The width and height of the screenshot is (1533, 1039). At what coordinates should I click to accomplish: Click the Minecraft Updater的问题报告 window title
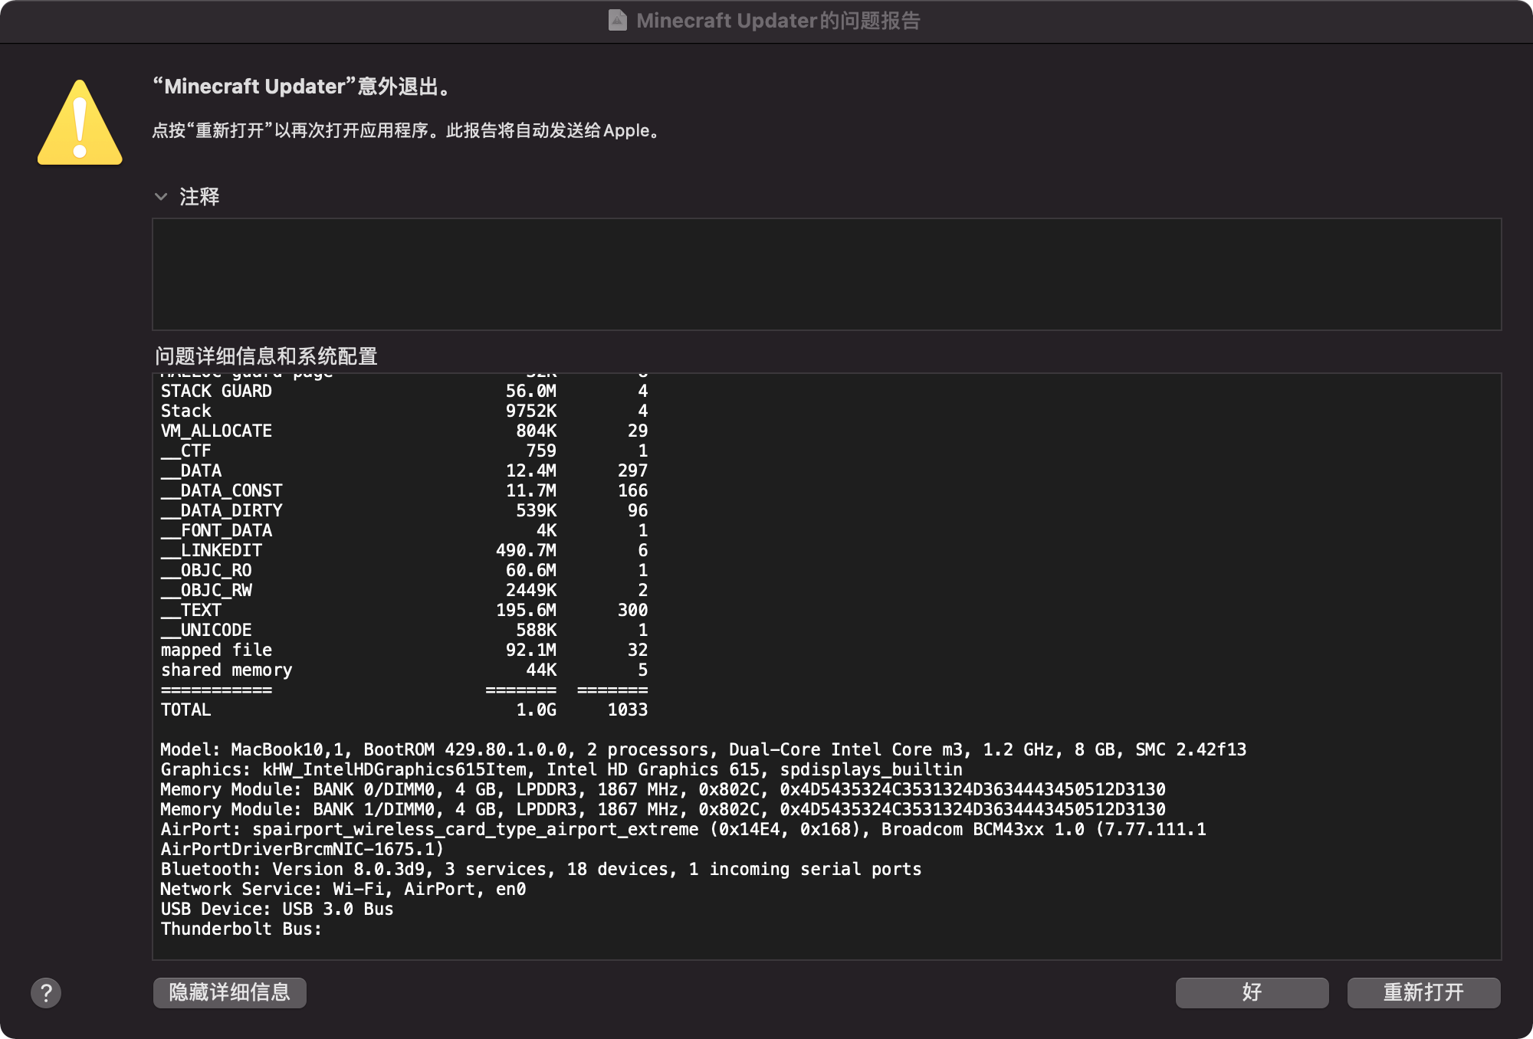pyautogui.click(x=777, y=21)
